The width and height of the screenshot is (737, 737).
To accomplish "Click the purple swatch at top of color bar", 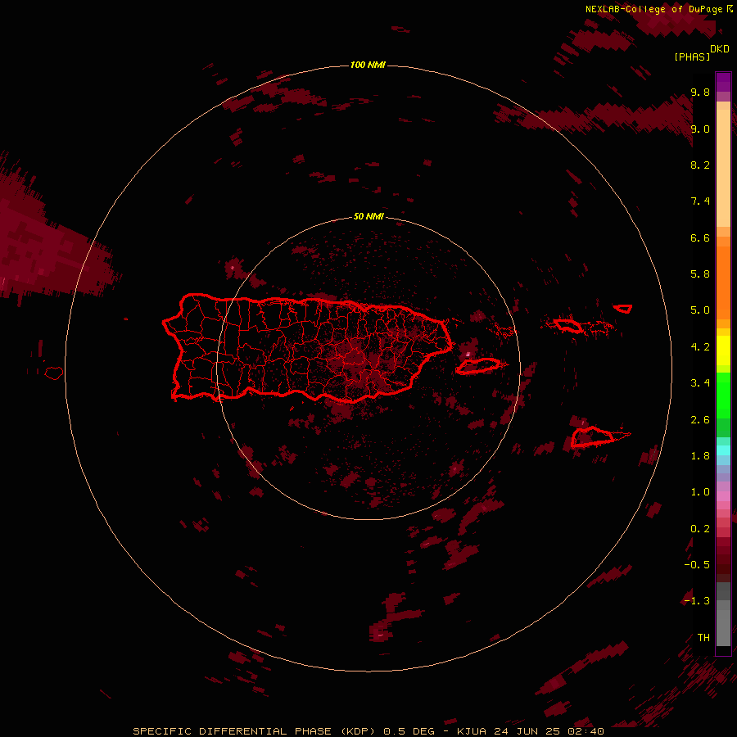I will 723,82.
